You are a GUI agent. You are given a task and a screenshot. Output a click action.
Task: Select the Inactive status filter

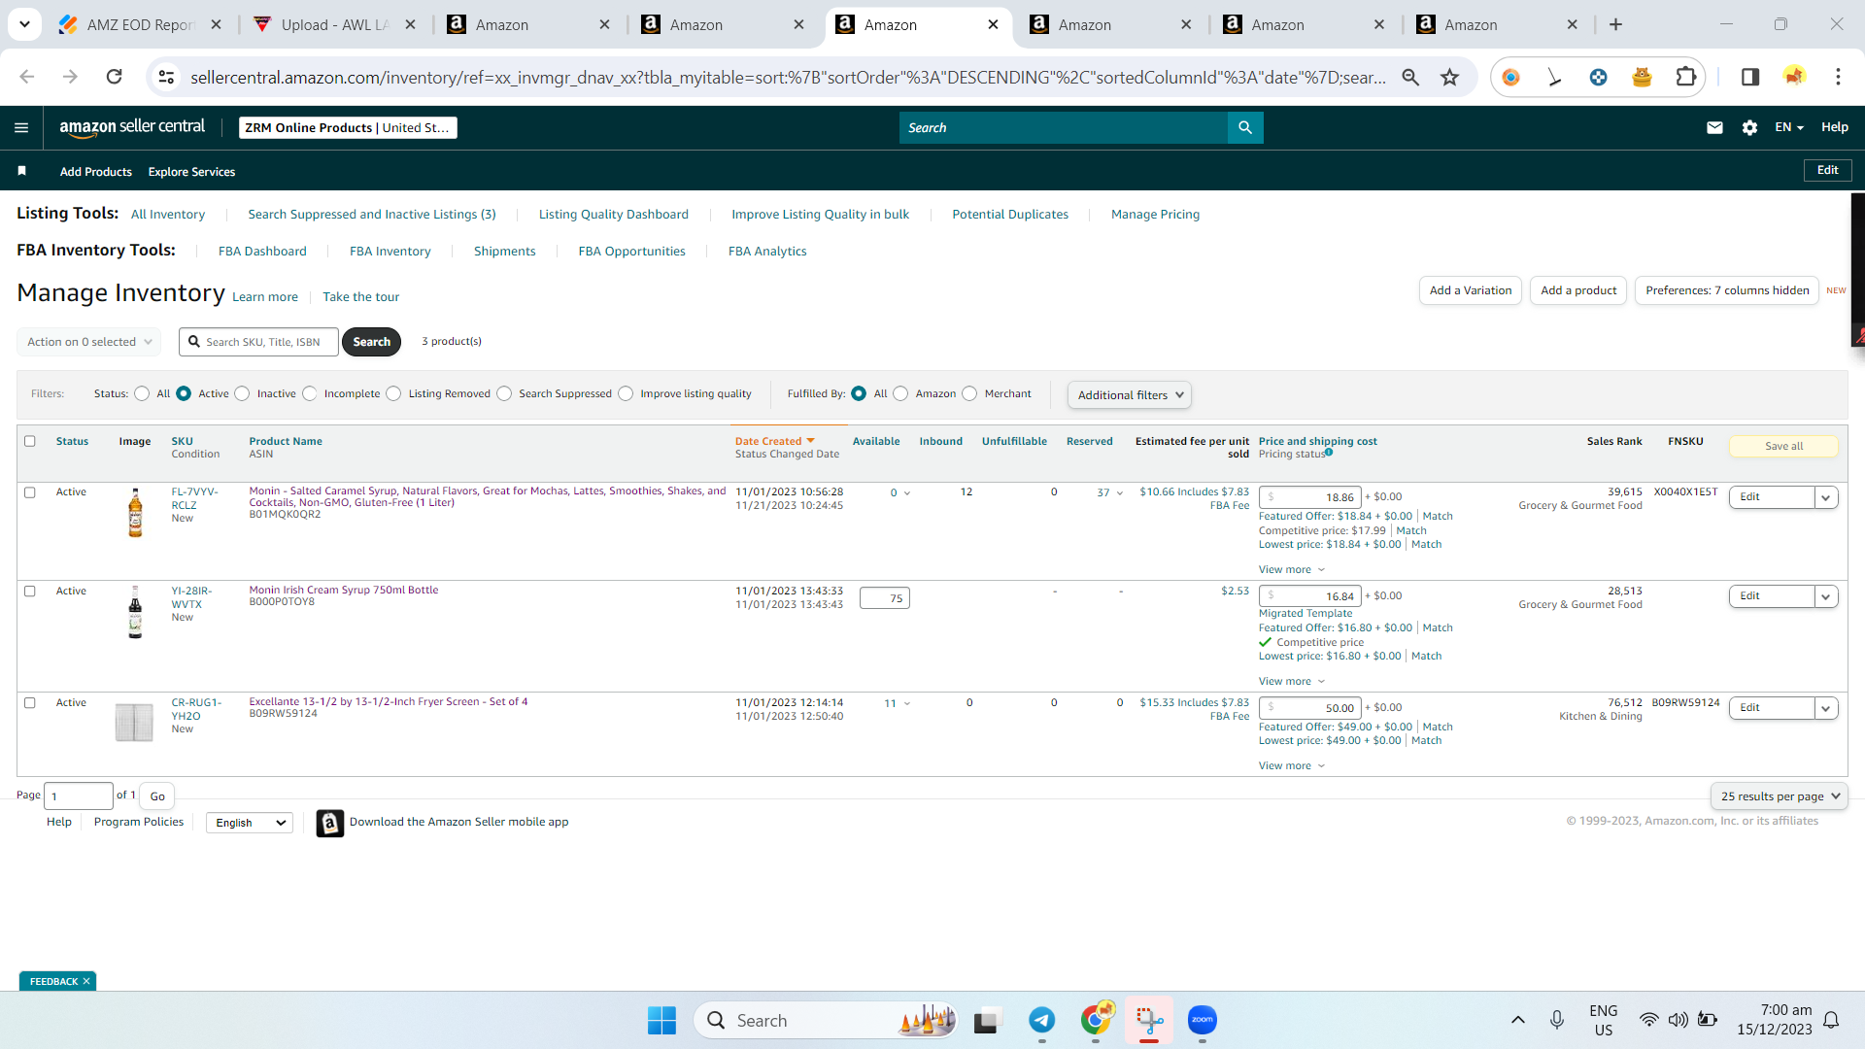242,393
